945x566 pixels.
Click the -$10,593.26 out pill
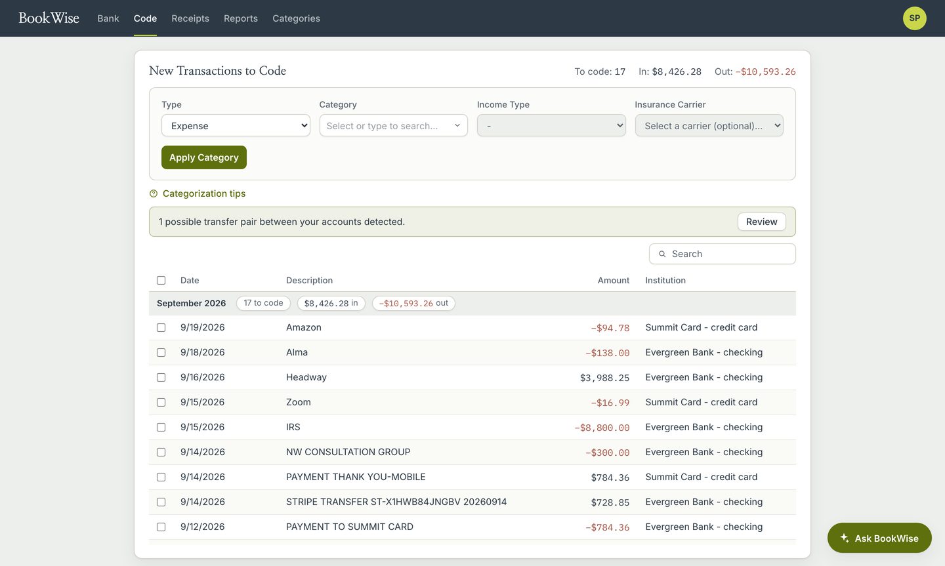[413, 303]
